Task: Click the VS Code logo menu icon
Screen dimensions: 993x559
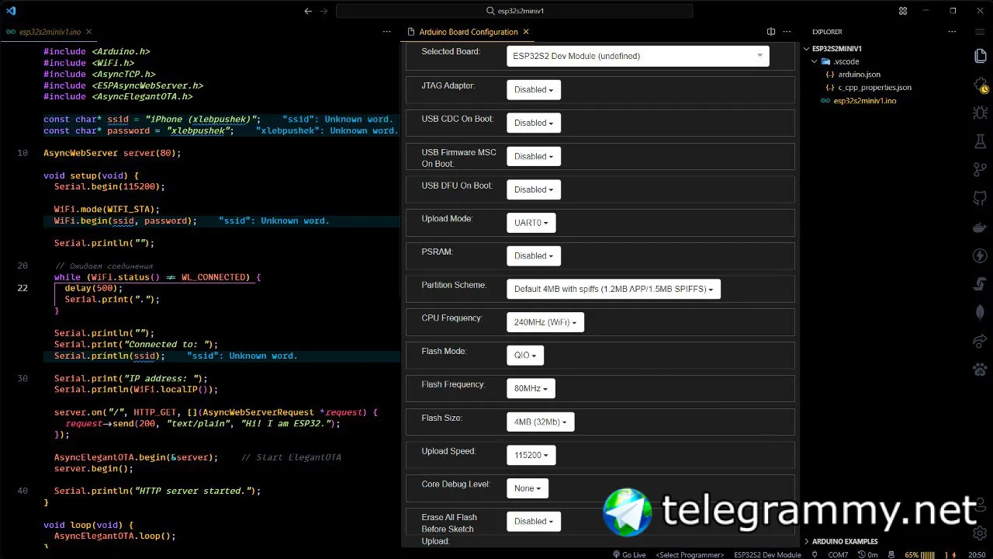Action: (x=11, y=11)
